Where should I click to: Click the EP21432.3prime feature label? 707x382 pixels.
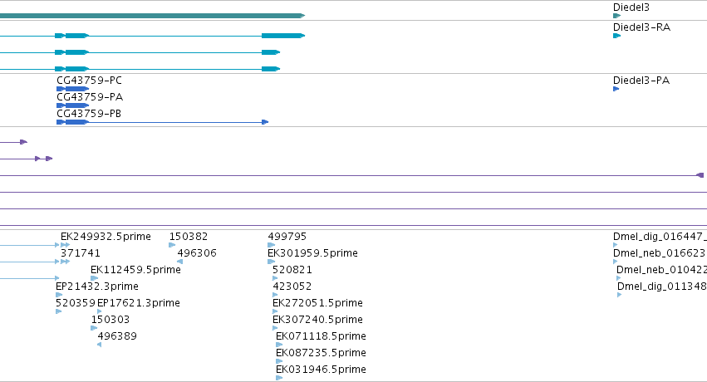tap(97, 286)
